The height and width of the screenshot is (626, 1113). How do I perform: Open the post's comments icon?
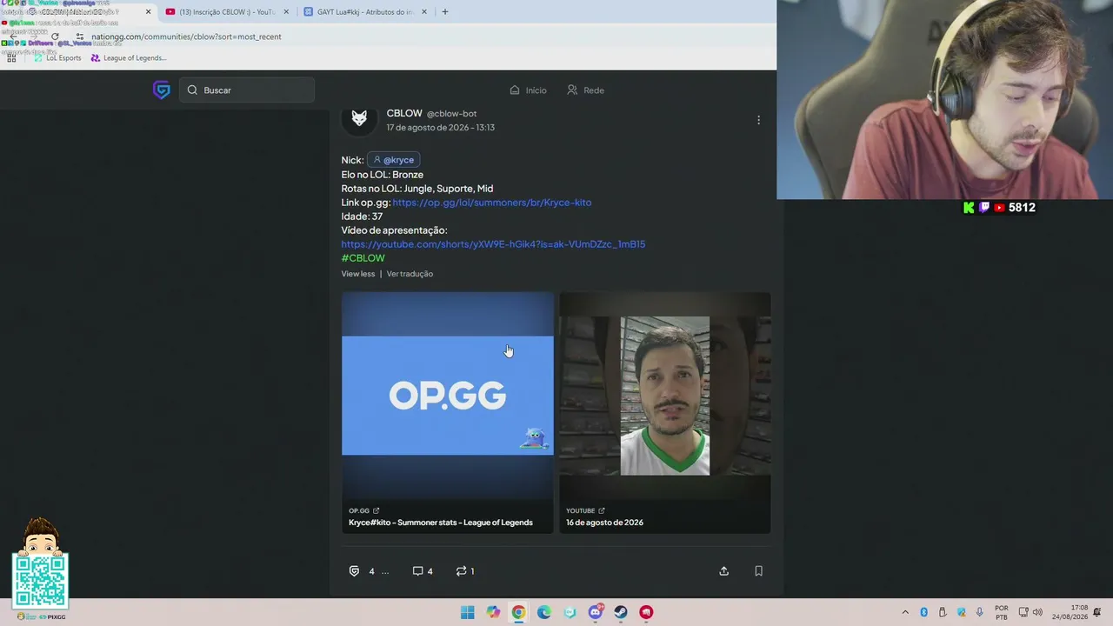tap(417, 571)
